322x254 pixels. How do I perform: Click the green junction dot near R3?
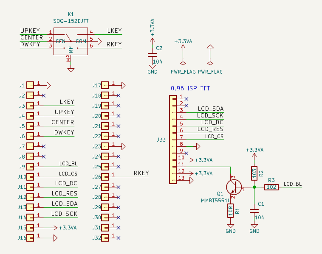(x=254, y=187)
